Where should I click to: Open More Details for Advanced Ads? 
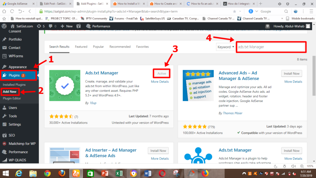pyautogui.click(x=293, y=82)
